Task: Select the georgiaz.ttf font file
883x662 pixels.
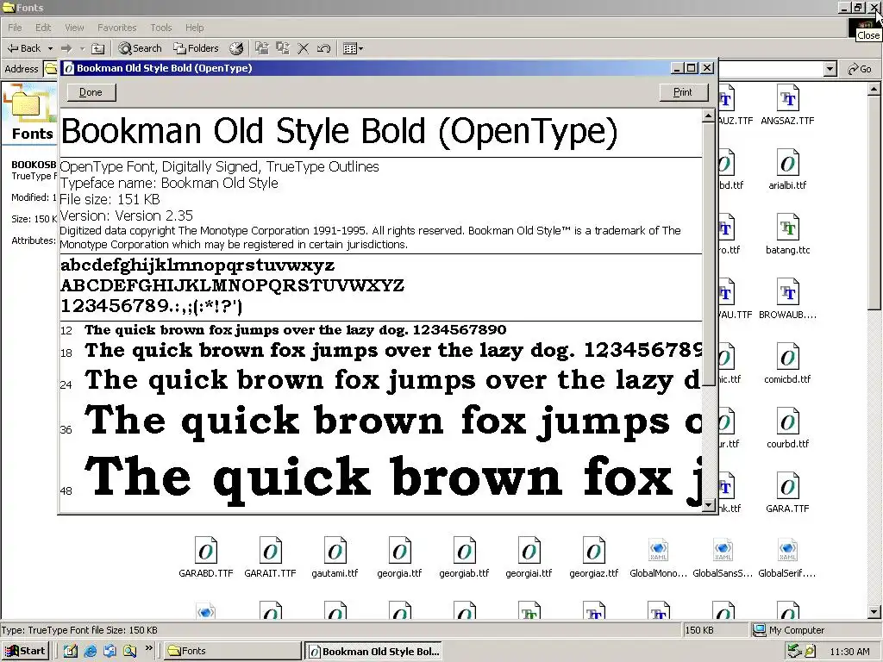Action: [593, 558]
